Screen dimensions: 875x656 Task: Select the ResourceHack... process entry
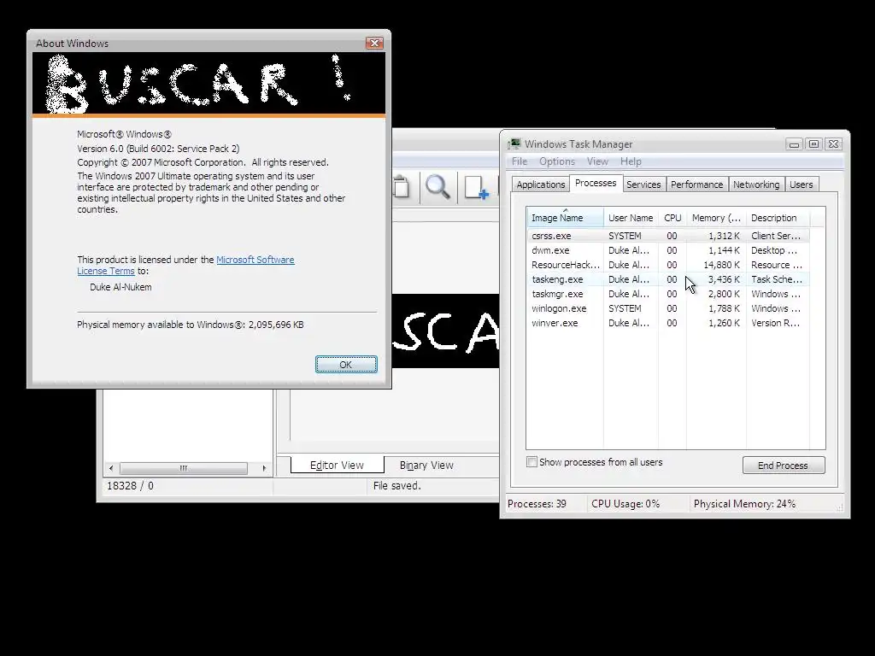tap(667, 265)
